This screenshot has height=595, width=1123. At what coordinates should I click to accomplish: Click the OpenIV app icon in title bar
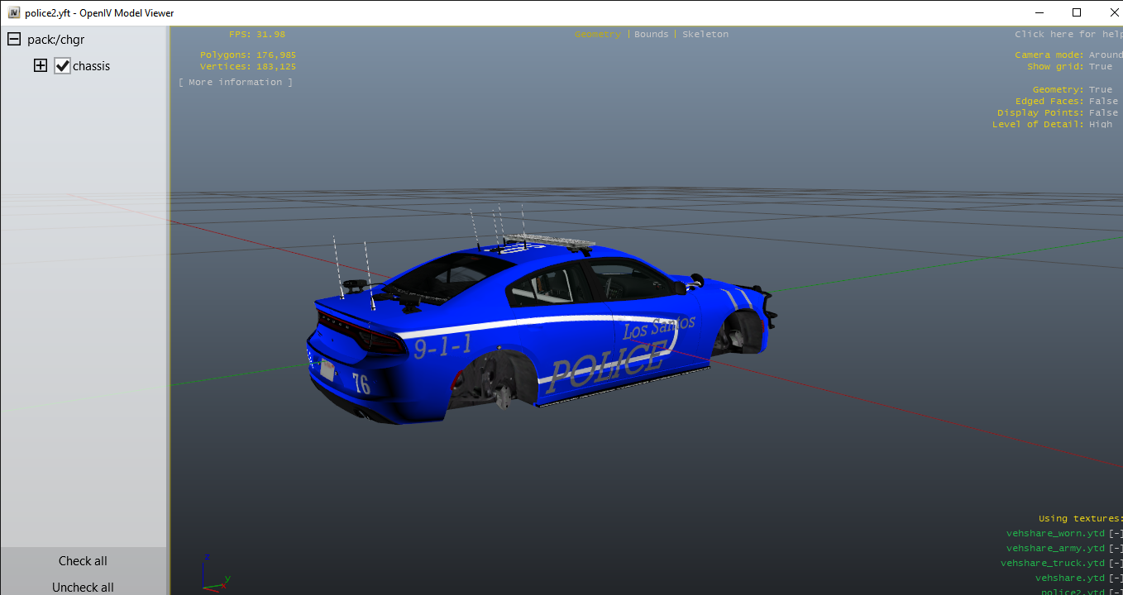[x=14, y=13]
